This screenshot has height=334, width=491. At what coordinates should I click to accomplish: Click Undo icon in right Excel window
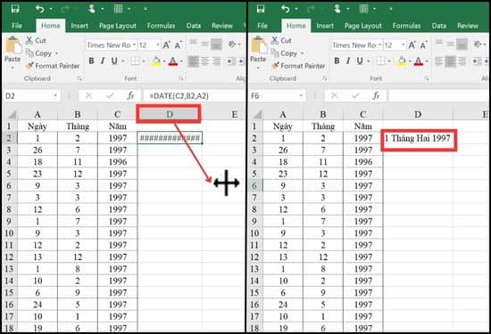click(286, 9)
